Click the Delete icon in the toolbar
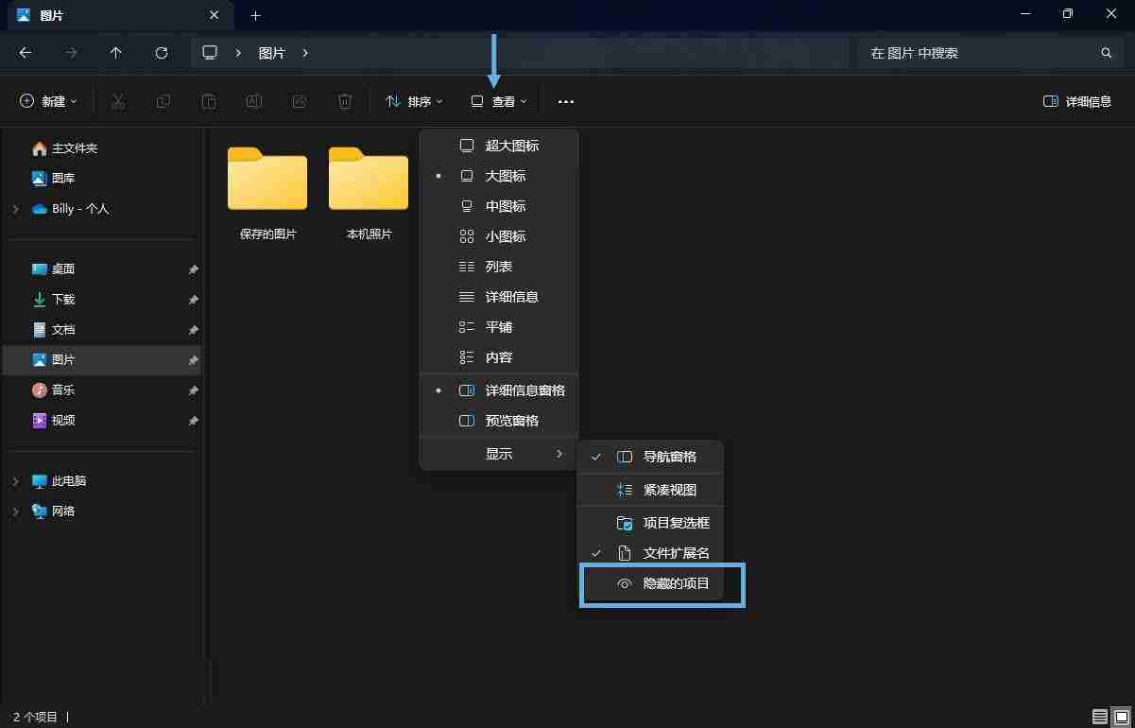The height and width of the screenshot is (728, 1135). 344,101
